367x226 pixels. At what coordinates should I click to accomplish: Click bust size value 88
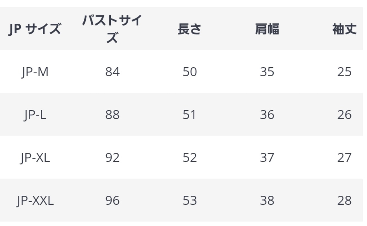[112, 115]
